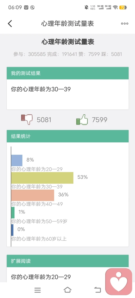Open the 我的测试结果 section header
135x298 pixels.
tap(67, 73)
